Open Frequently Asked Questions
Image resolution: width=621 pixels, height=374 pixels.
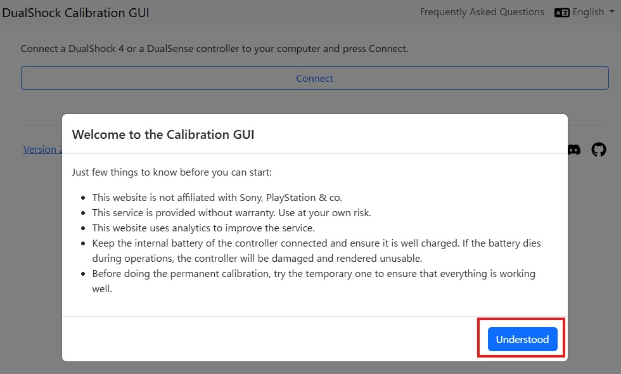[482, 12]
